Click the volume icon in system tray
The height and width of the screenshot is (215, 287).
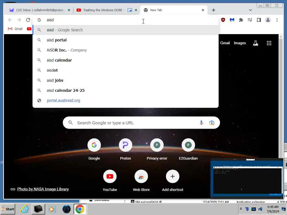point(260,209)
